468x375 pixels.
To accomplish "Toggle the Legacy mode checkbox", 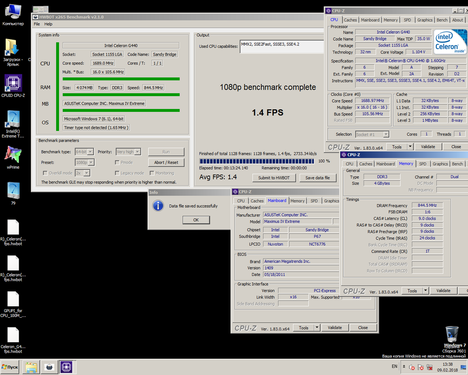I will [117, 173].
